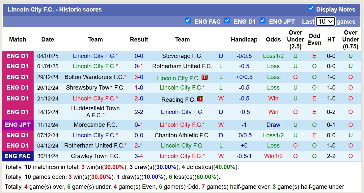The image size is (364, 193).
Task: Click the Handicap column header
Action: point(244,39)
